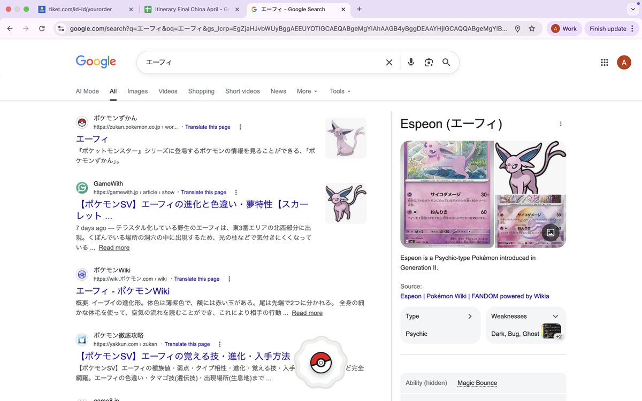
Task: Click the Poké Ball floating button
Action: 321,363
